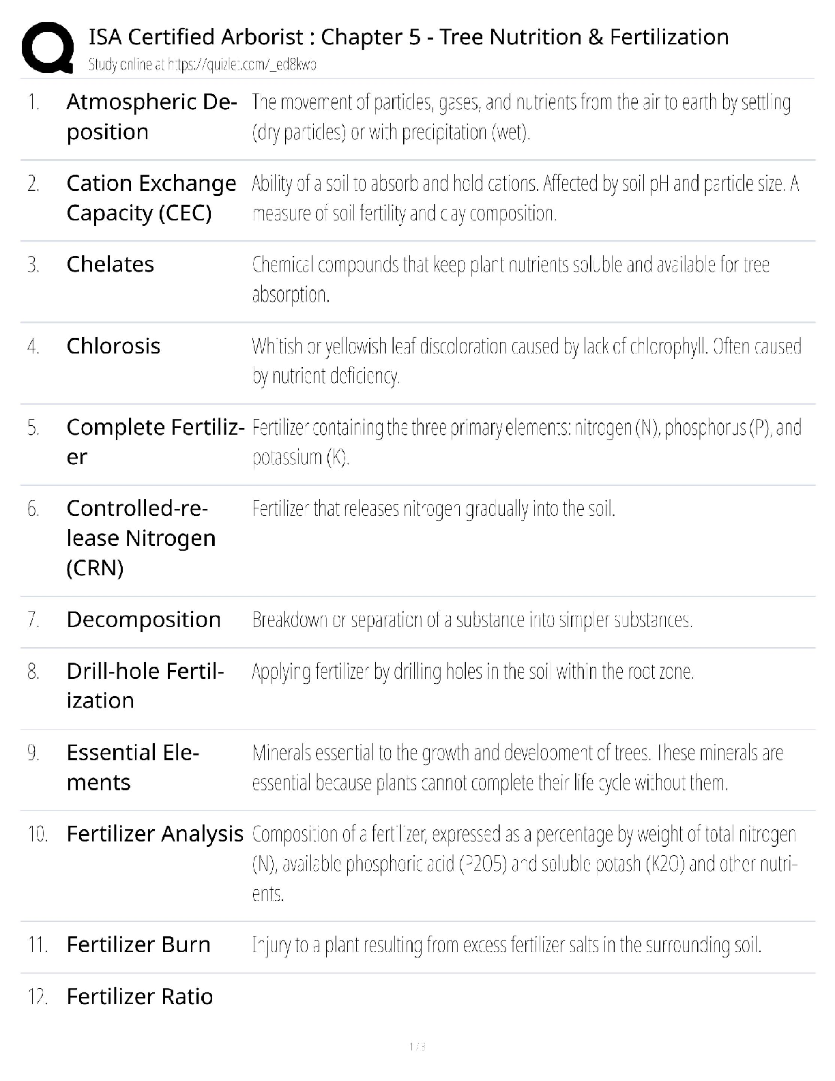Click the Cation Exchange Capacity (CEC) term
Viewport: 835px width, 1081px height.
point(151,198)
